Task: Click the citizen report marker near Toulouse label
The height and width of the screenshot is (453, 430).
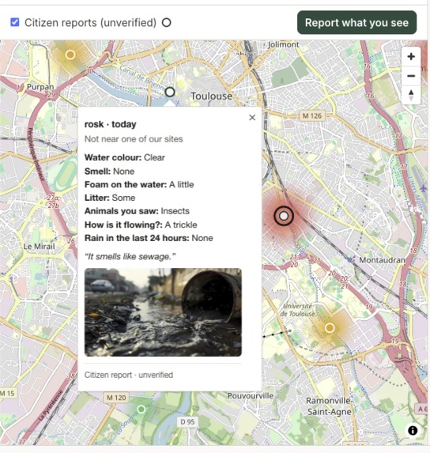Action: tap(170, 92)
